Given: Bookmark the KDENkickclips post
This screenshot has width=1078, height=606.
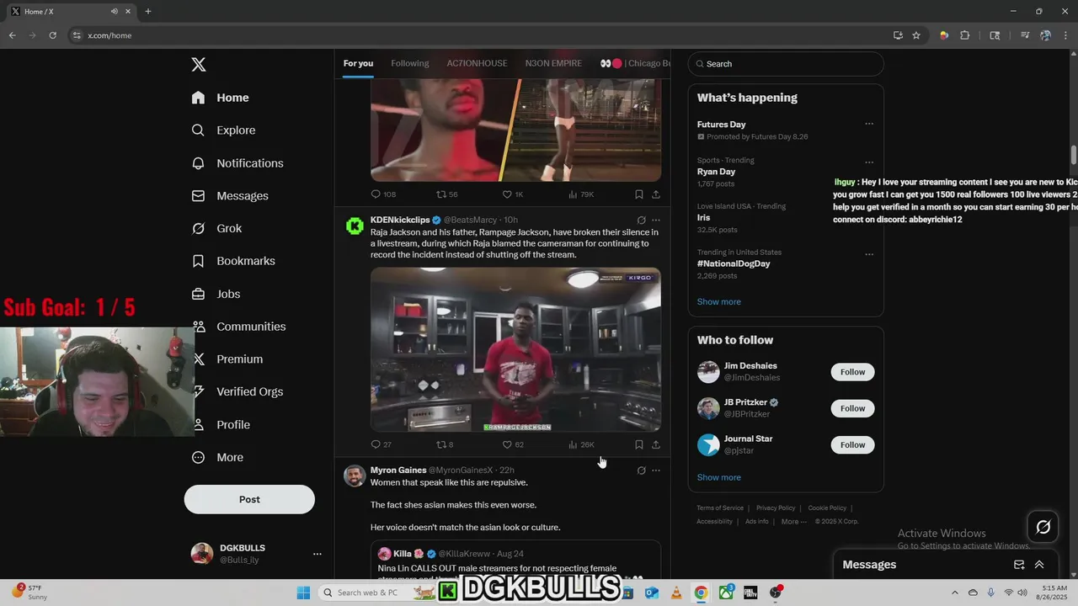Looking at the screenshot, I should point(639,444).
